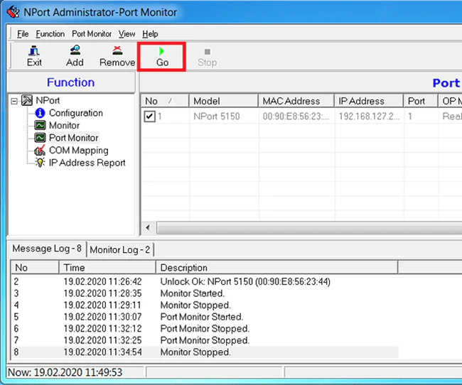Sort by the No column header
Image resolution: width=462 pixels, height=385 pixels.
(x=165, y=101)
